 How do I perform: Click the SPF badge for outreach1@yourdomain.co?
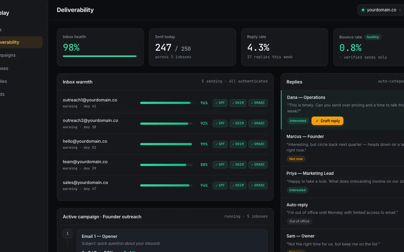pyautogui.click(x=220, y=103)
